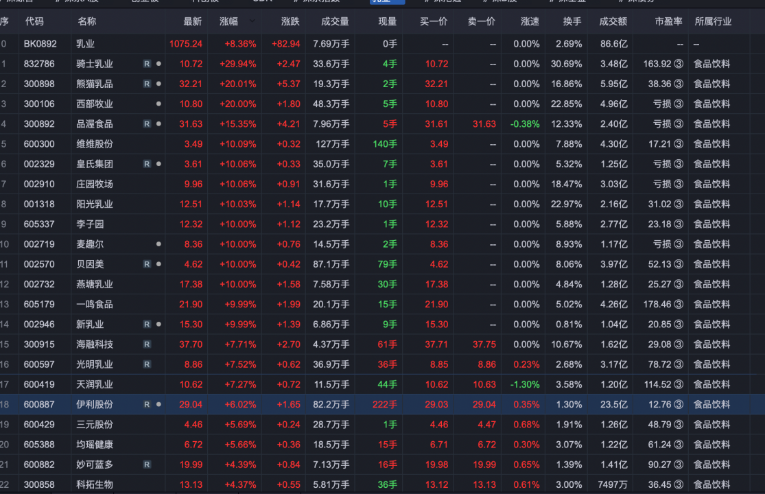Click 食品饮料 industry in 科拓生物 row

coord(711,484)
